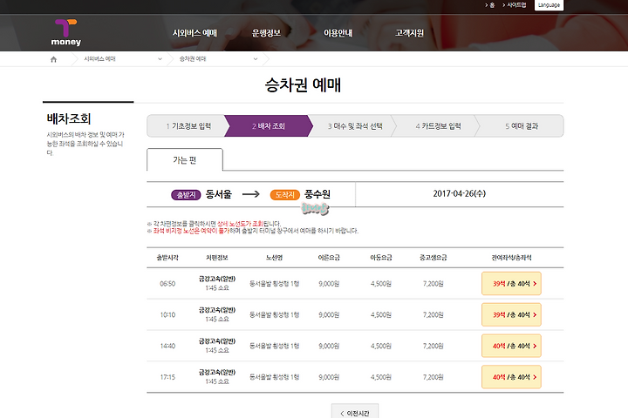
Task: Click the date 2017-04-26(수)
Action: 460,193
